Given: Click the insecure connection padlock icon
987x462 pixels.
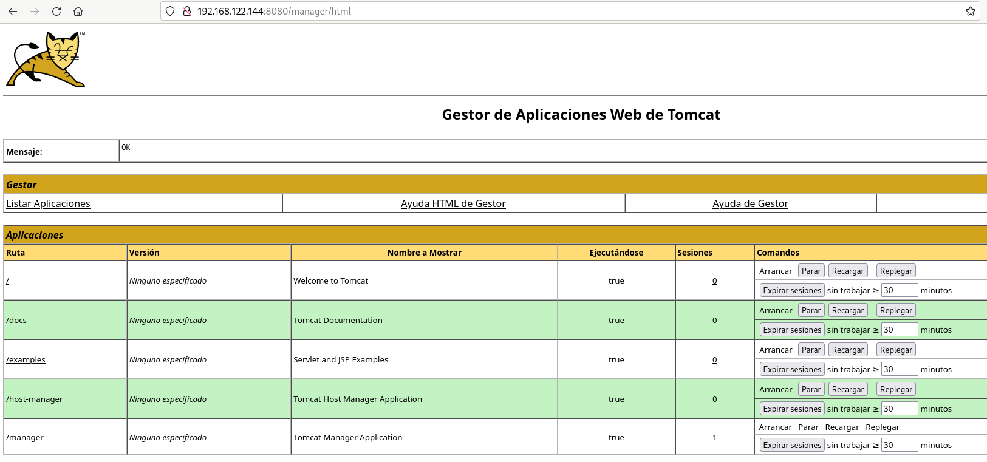Looking at the screenshot, I should 187,11.
